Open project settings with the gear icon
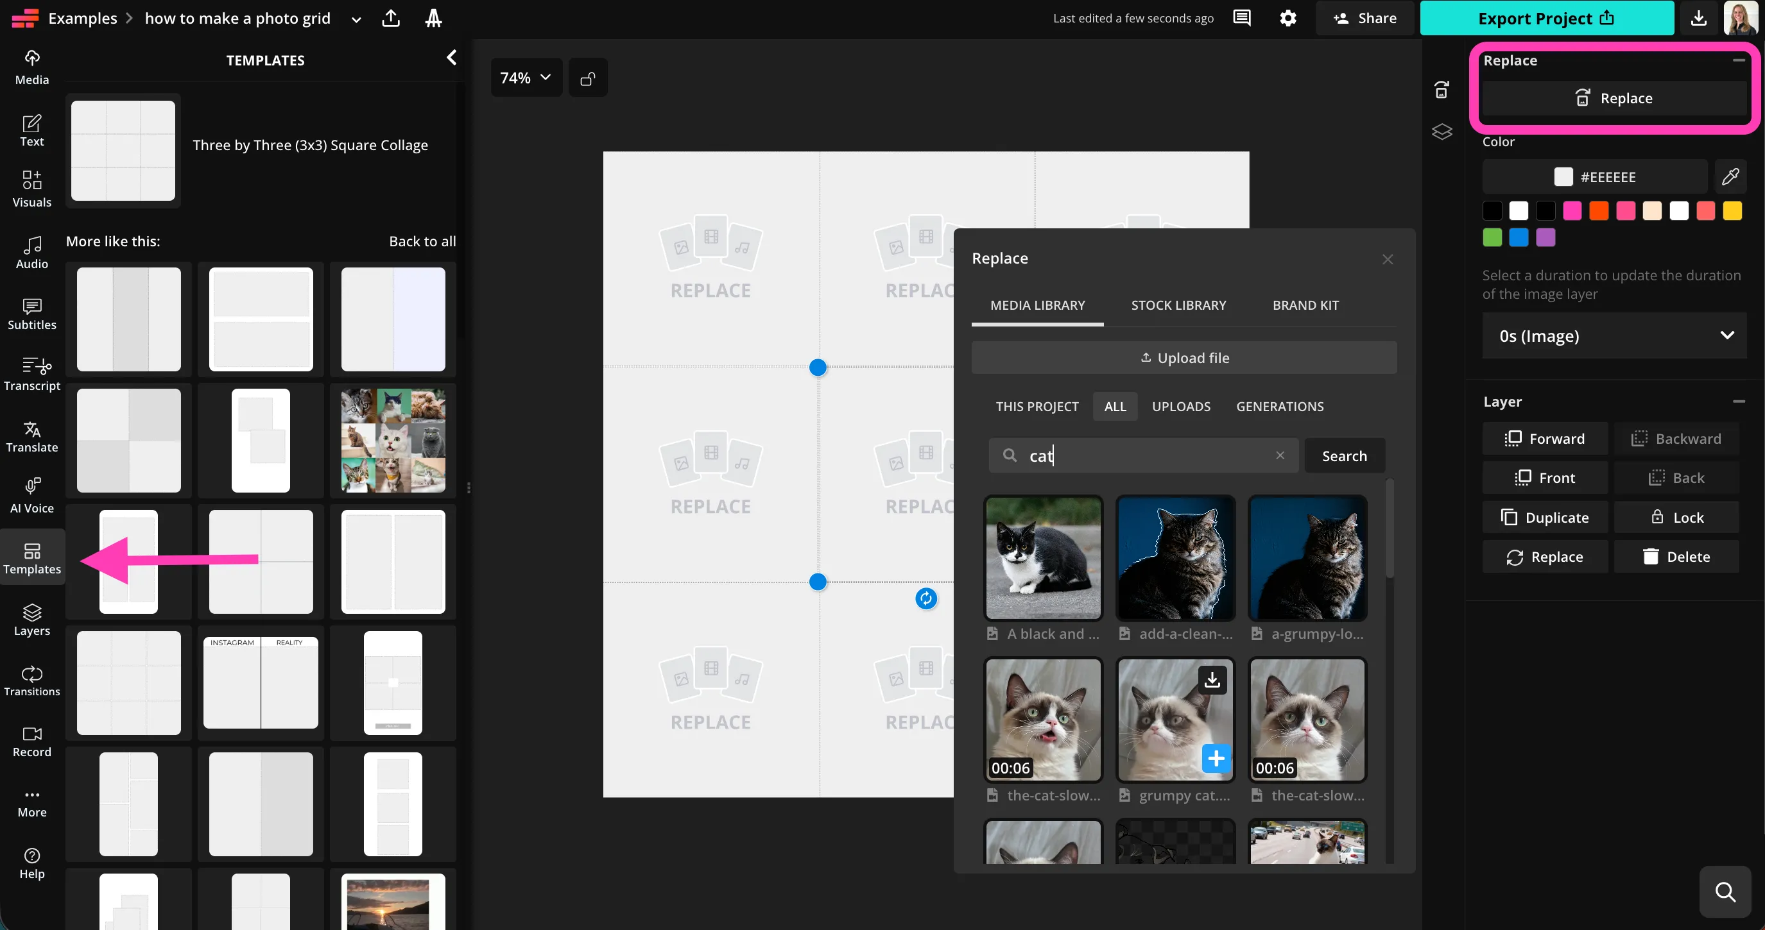The width and height of the screenshot is (1765, 930). 1288,18
